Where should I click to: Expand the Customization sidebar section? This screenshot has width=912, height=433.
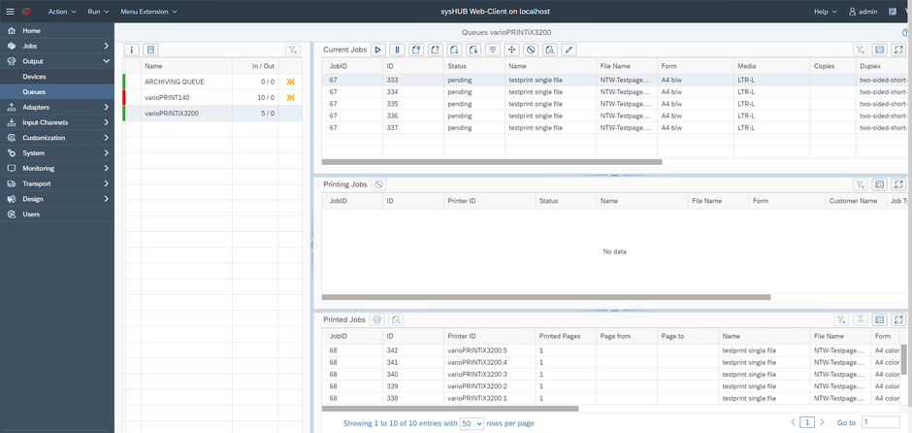pyautogui.click(x=57, y=138)
